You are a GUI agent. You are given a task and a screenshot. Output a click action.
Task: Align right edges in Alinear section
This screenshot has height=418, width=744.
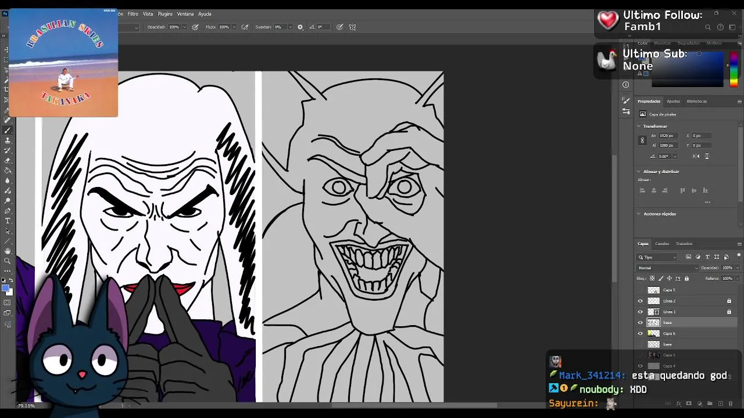click(x=666, y=190)
